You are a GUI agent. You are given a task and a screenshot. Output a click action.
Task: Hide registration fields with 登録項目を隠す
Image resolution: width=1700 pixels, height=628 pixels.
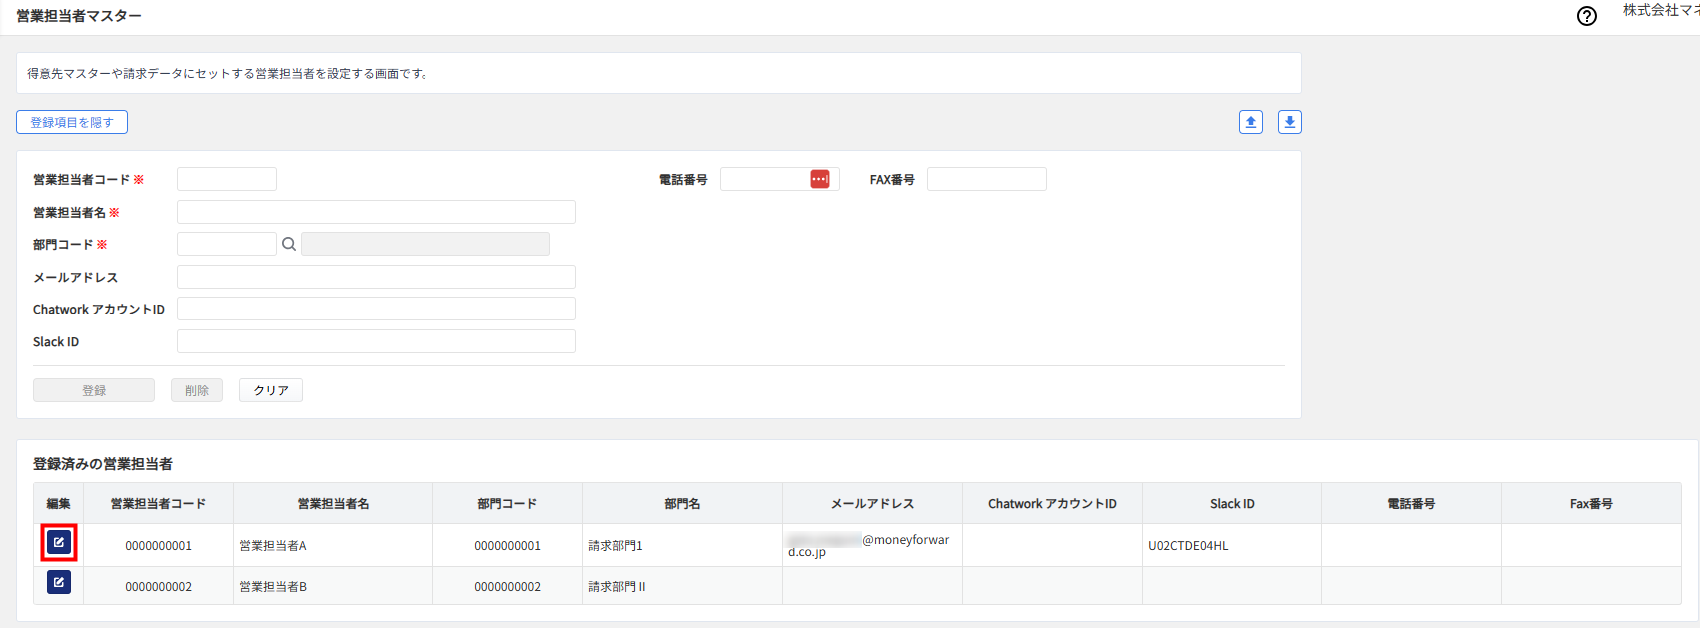click(72, 122)
